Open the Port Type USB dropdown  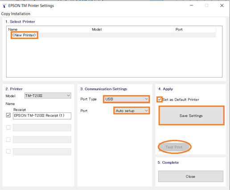click(x=126, y=99)
